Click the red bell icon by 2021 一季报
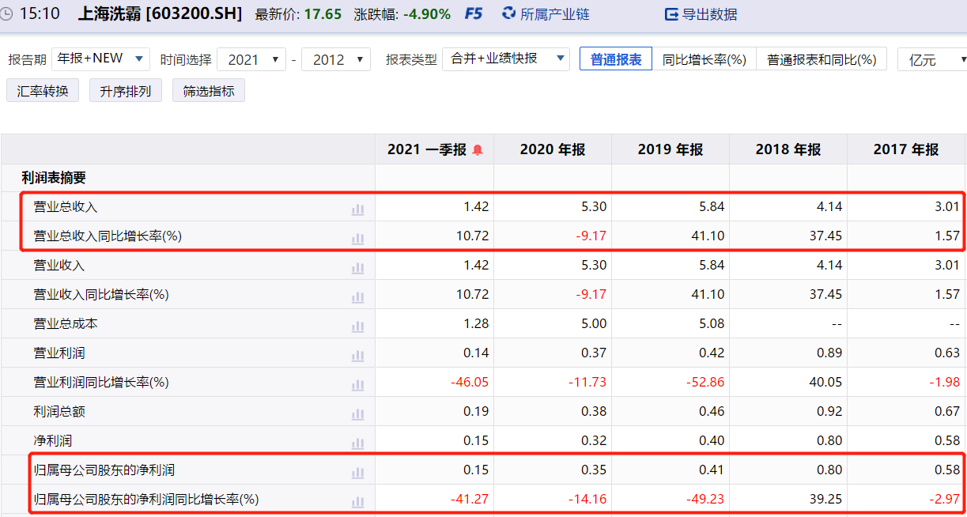The height and width of the screenshot is (517, 967). 478,150
